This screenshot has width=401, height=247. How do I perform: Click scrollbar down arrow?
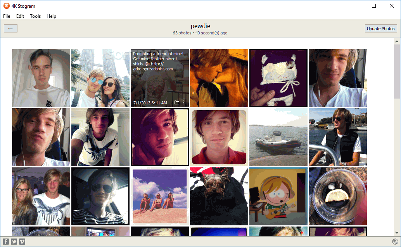click(397, 232)
